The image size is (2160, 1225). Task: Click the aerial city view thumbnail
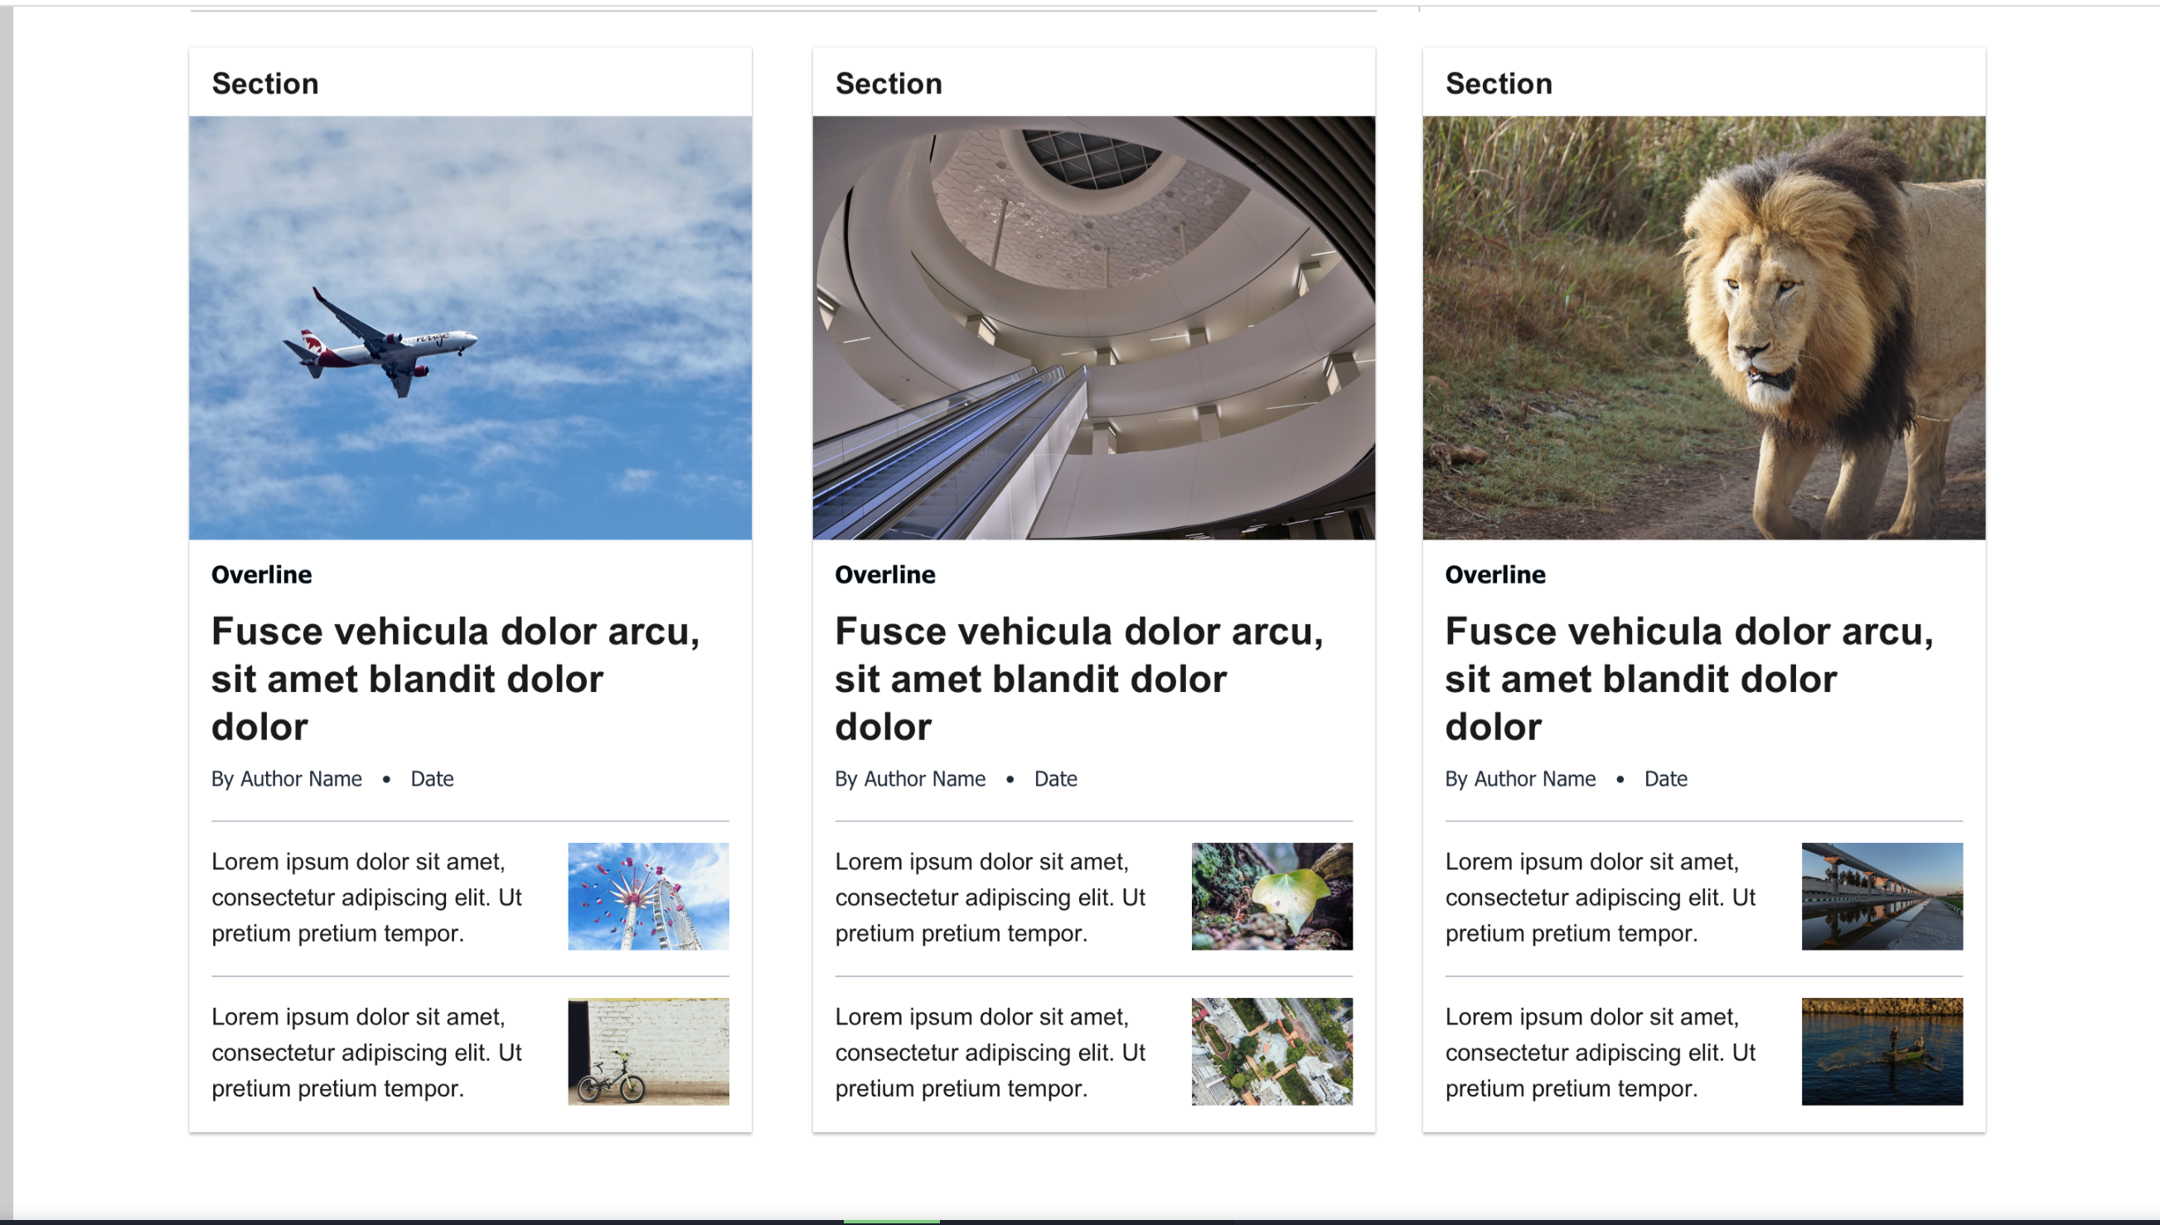pyautogui.click(x=1271, y=1051)
